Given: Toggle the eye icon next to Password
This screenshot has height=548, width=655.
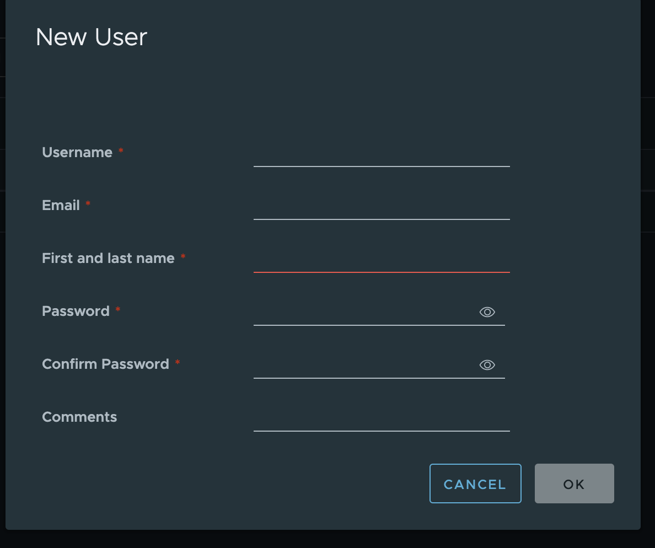Looking at the screenshot, I should 487,312.
